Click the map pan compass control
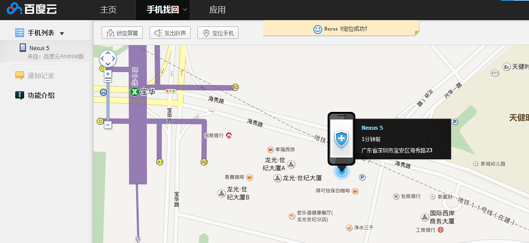The width and height of the screenshot is (529, 243). pos(107,59)
